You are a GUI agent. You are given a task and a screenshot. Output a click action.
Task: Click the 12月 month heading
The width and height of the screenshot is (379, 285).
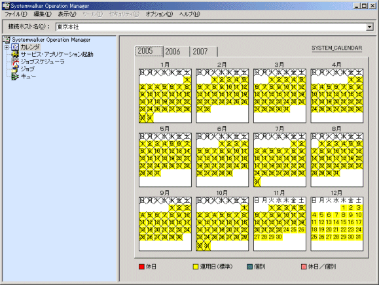coord(336,193)
